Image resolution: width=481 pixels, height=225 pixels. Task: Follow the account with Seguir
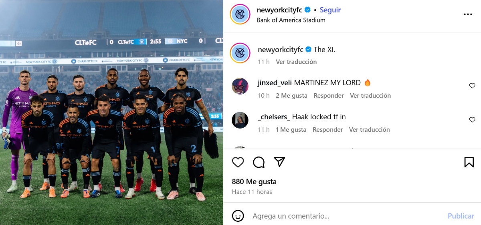(330, 10)
